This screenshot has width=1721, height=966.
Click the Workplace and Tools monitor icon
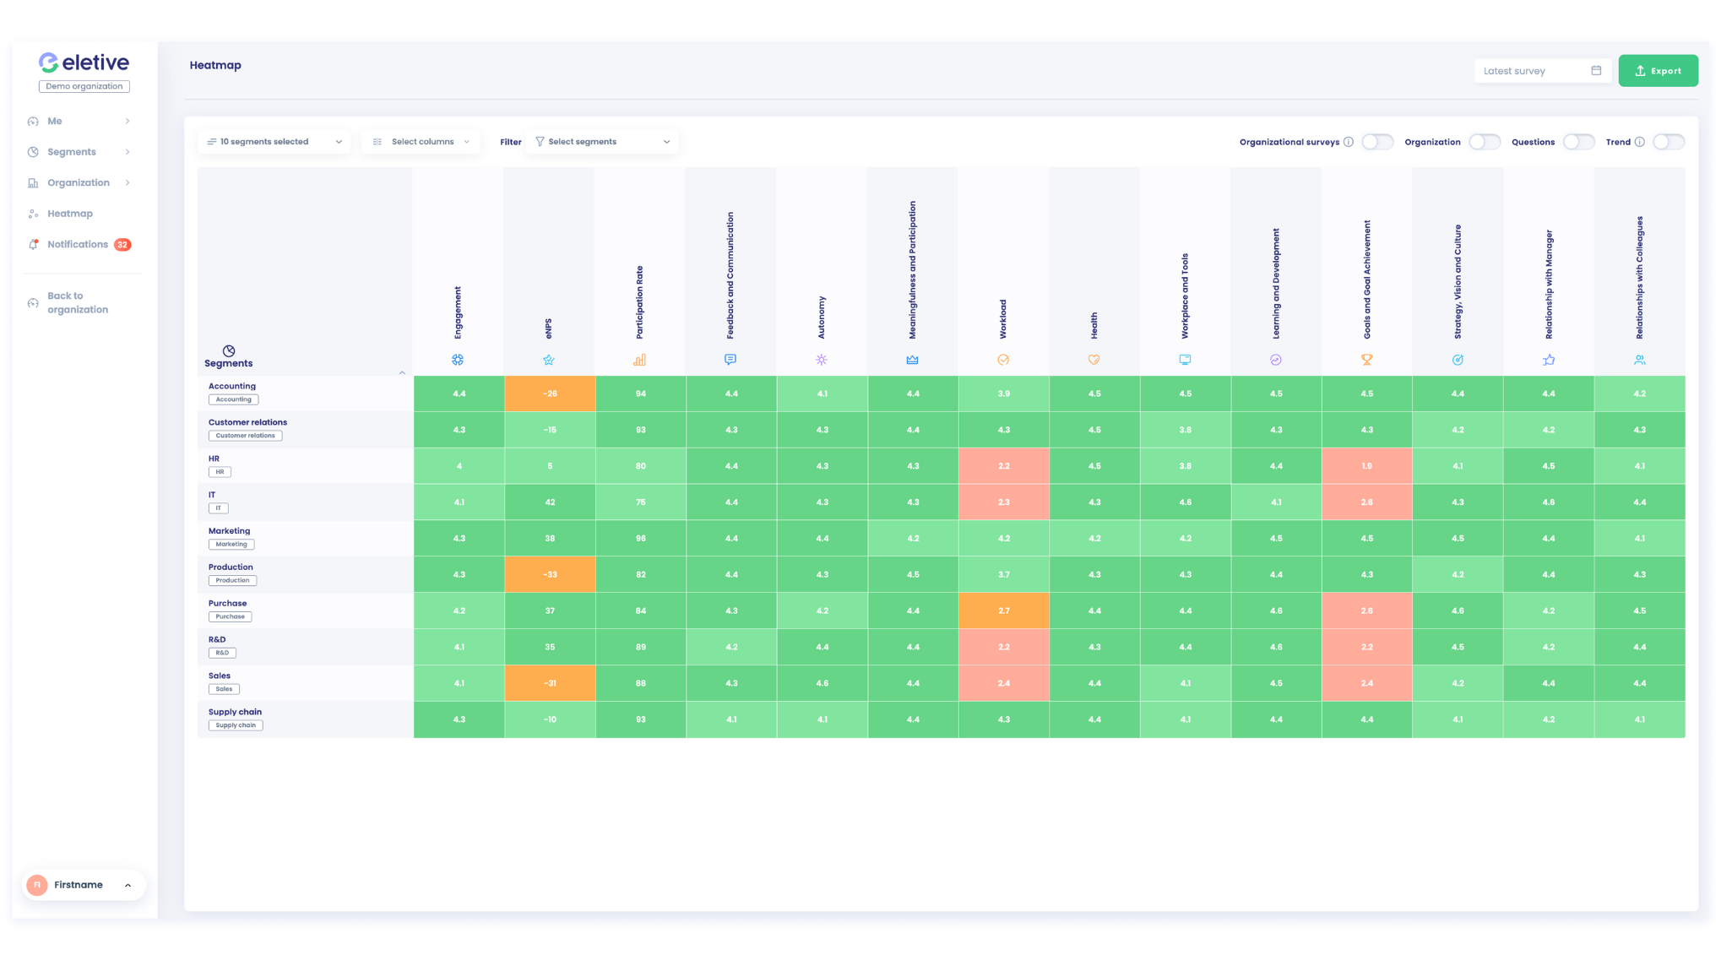pyautogui.click(x=1186, y=360)
